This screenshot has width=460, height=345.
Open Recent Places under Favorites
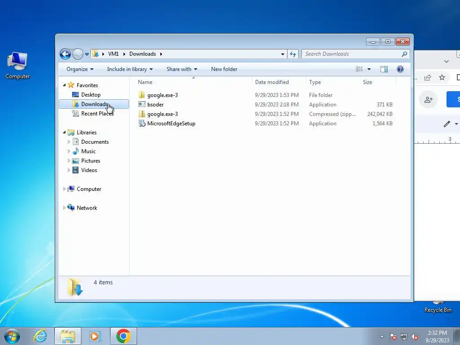[x=97, y=114]
